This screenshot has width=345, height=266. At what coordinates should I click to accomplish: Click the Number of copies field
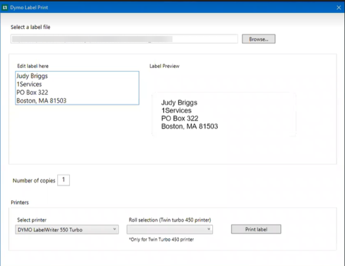(64, 180)
